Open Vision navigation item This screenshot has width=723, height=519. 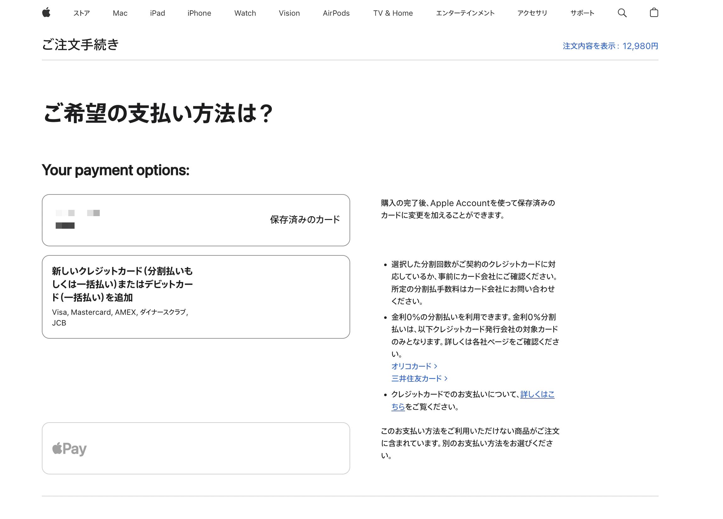[289, 13]
